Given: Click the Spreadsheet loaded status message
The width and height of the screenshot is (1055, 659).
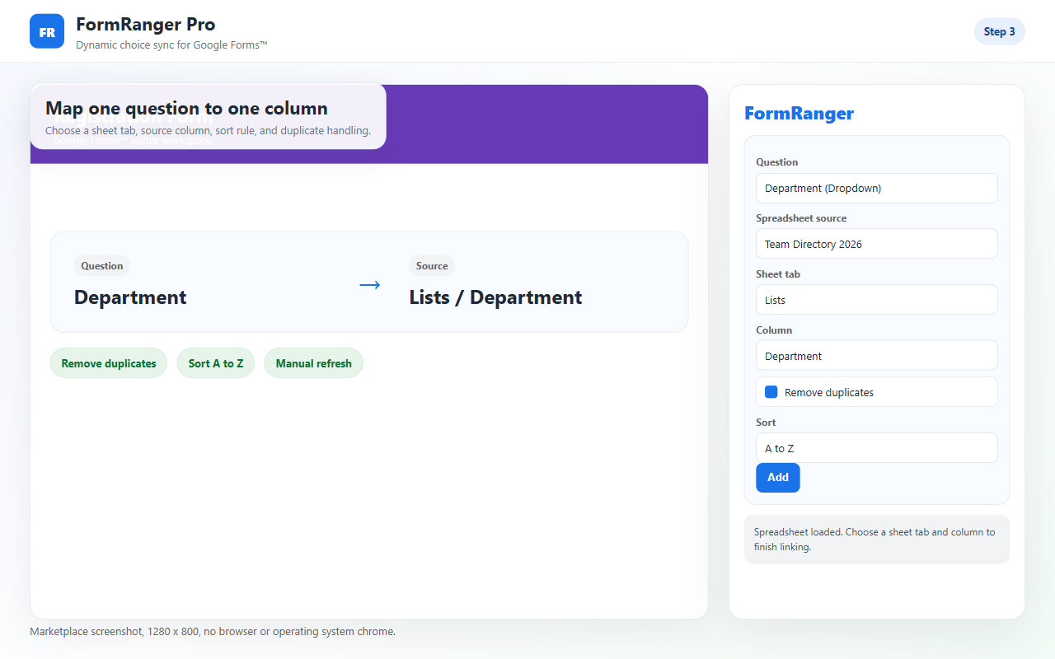Looking at the screenshot, I should pos(876,539).
